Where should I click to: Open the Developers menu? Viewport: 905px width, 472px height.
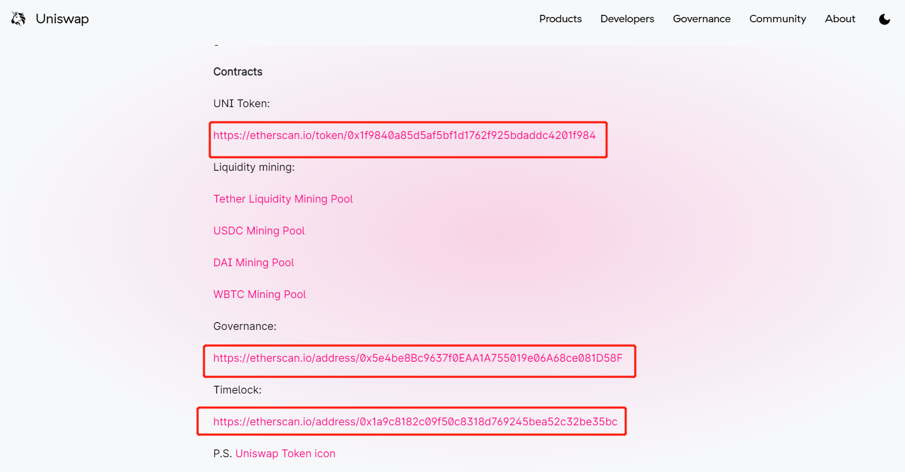tap(627, 19)
